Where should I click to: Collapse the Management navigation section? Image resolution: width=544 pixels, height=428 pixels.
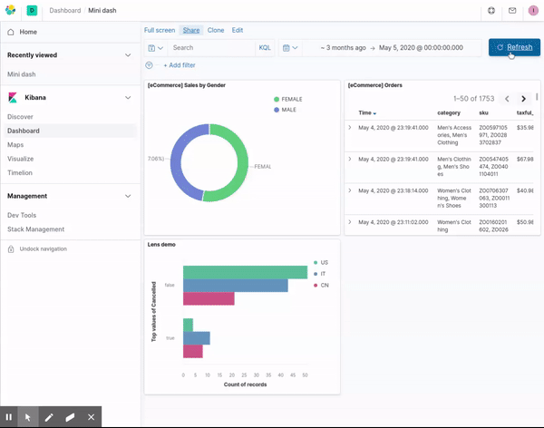click(128, 196)
